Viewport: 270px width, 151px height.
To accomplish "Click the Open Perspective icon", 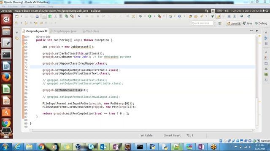I will point(220,23).
